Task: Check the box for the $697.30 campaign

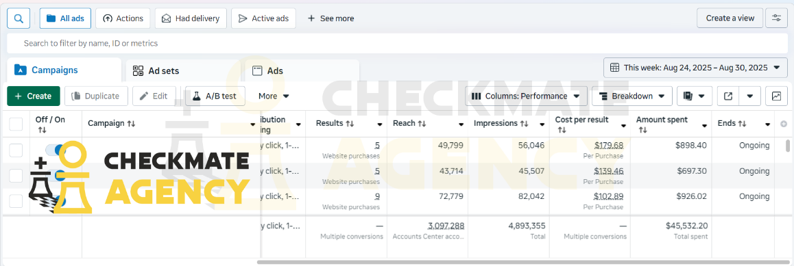Action: [x=16, y=176]
